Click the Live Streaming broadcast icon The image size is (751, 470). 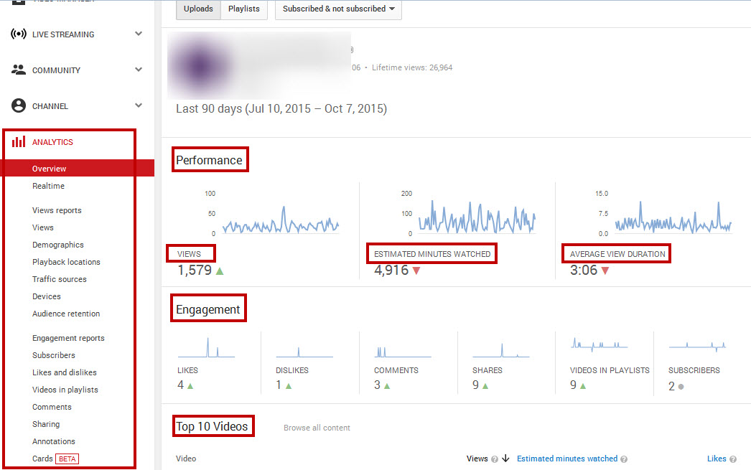[17, 34]
